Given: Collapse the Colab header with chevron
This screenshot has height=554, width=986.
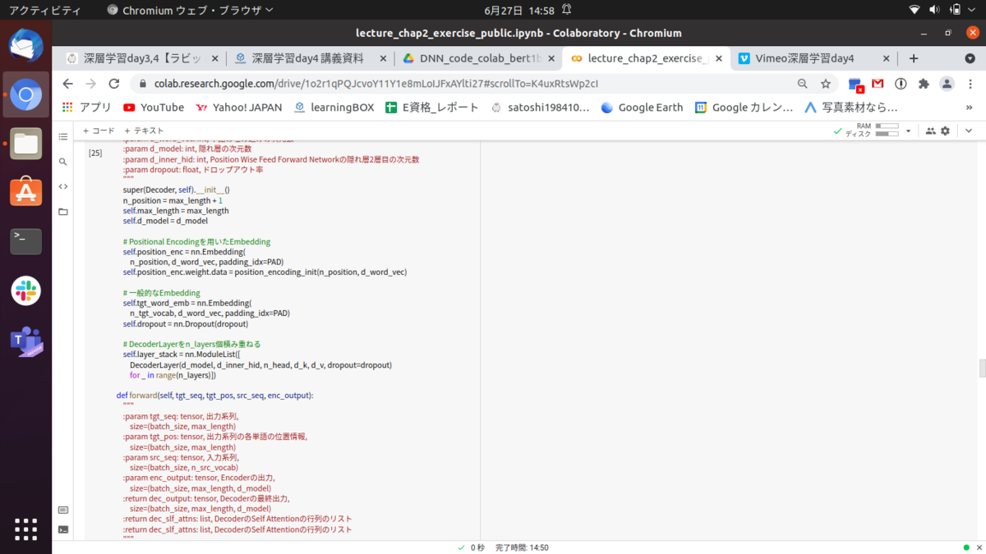Looking at the screenshot, I should click(x=969, y=131).
